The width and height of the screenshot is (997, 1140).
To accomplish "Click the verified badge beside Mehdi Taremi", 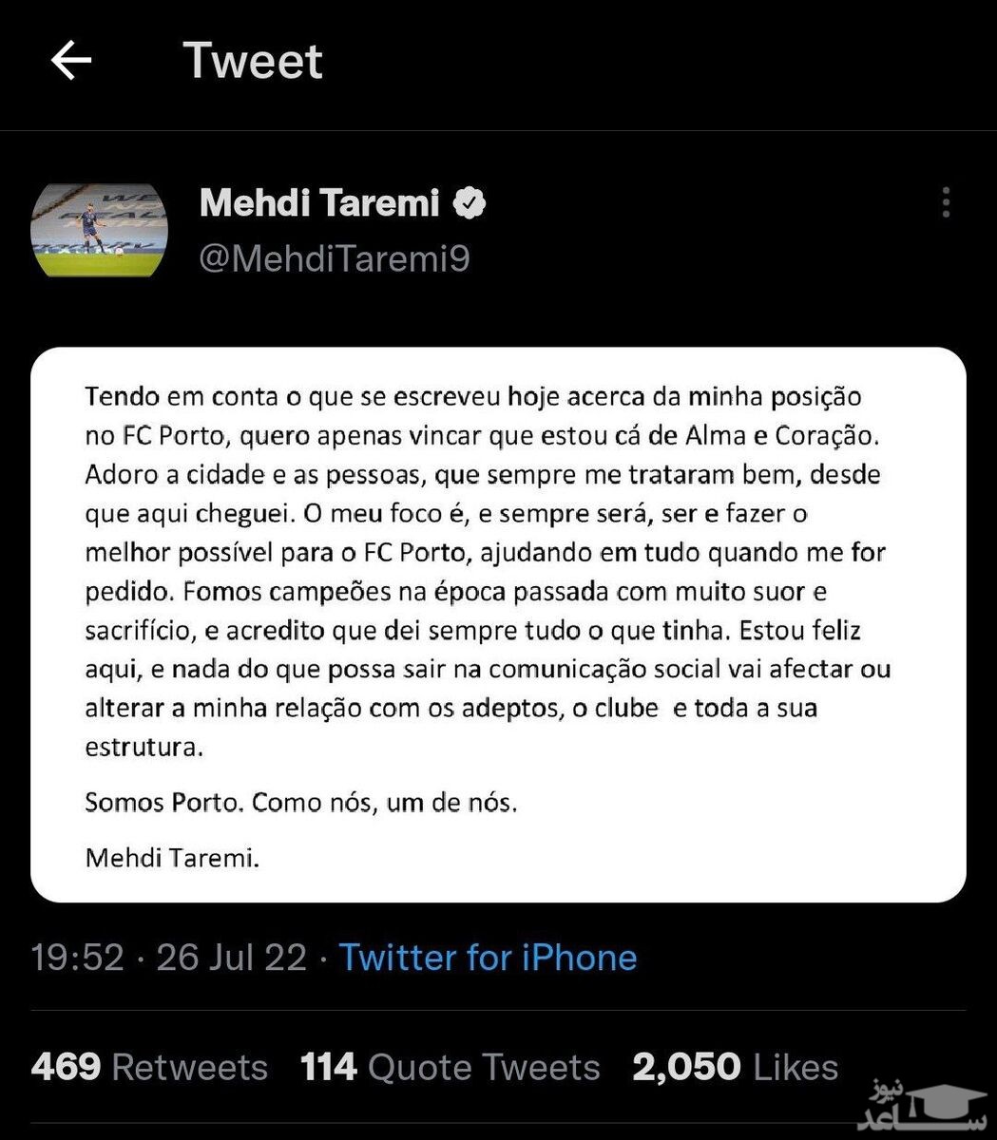I will (470, 203).
